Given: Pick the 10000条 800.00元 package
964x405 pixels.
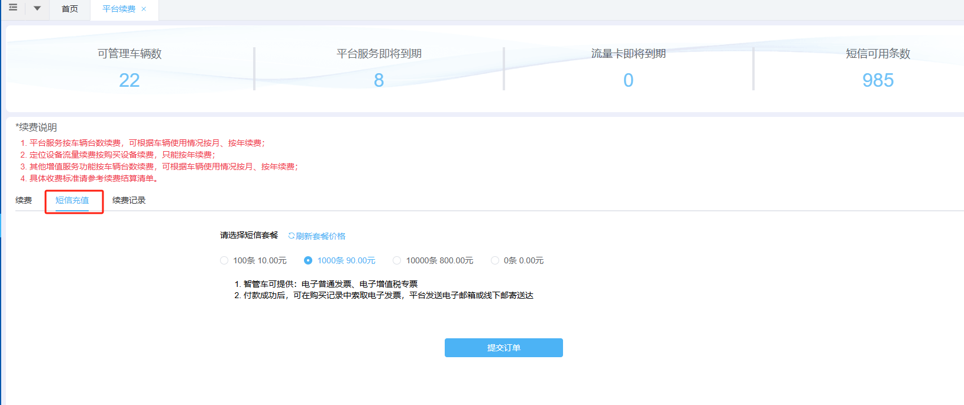Looking at the screenshot, I should pos(397,260).
